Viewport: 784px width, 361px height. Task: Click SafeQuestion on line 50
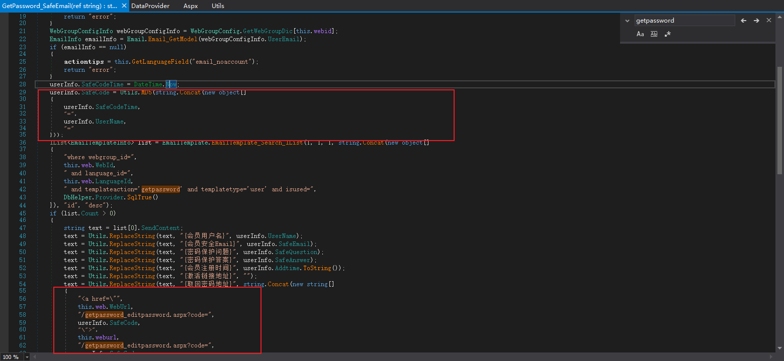click(x=296, y=252)
